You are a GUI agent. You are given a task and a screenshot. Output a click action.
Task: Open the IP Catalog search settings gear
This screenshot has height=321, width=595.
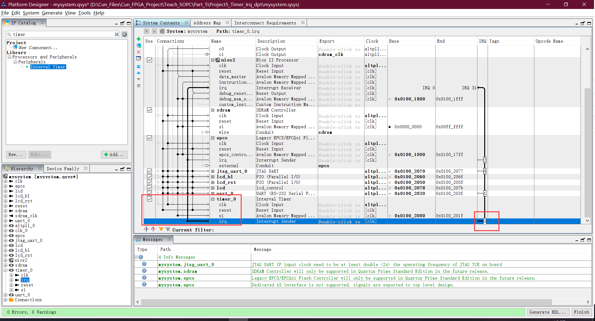pyautogui.click(x=124, y=34)
